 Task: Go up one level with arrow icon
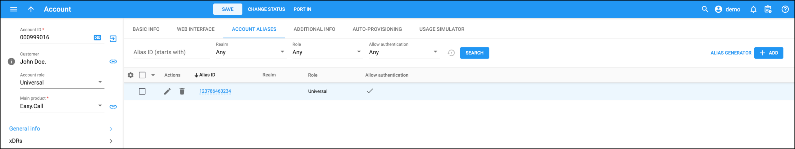31,9
